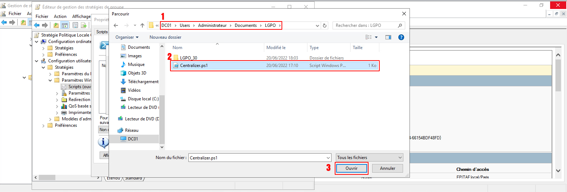Open the help question mark icon

tap(401, 37)
